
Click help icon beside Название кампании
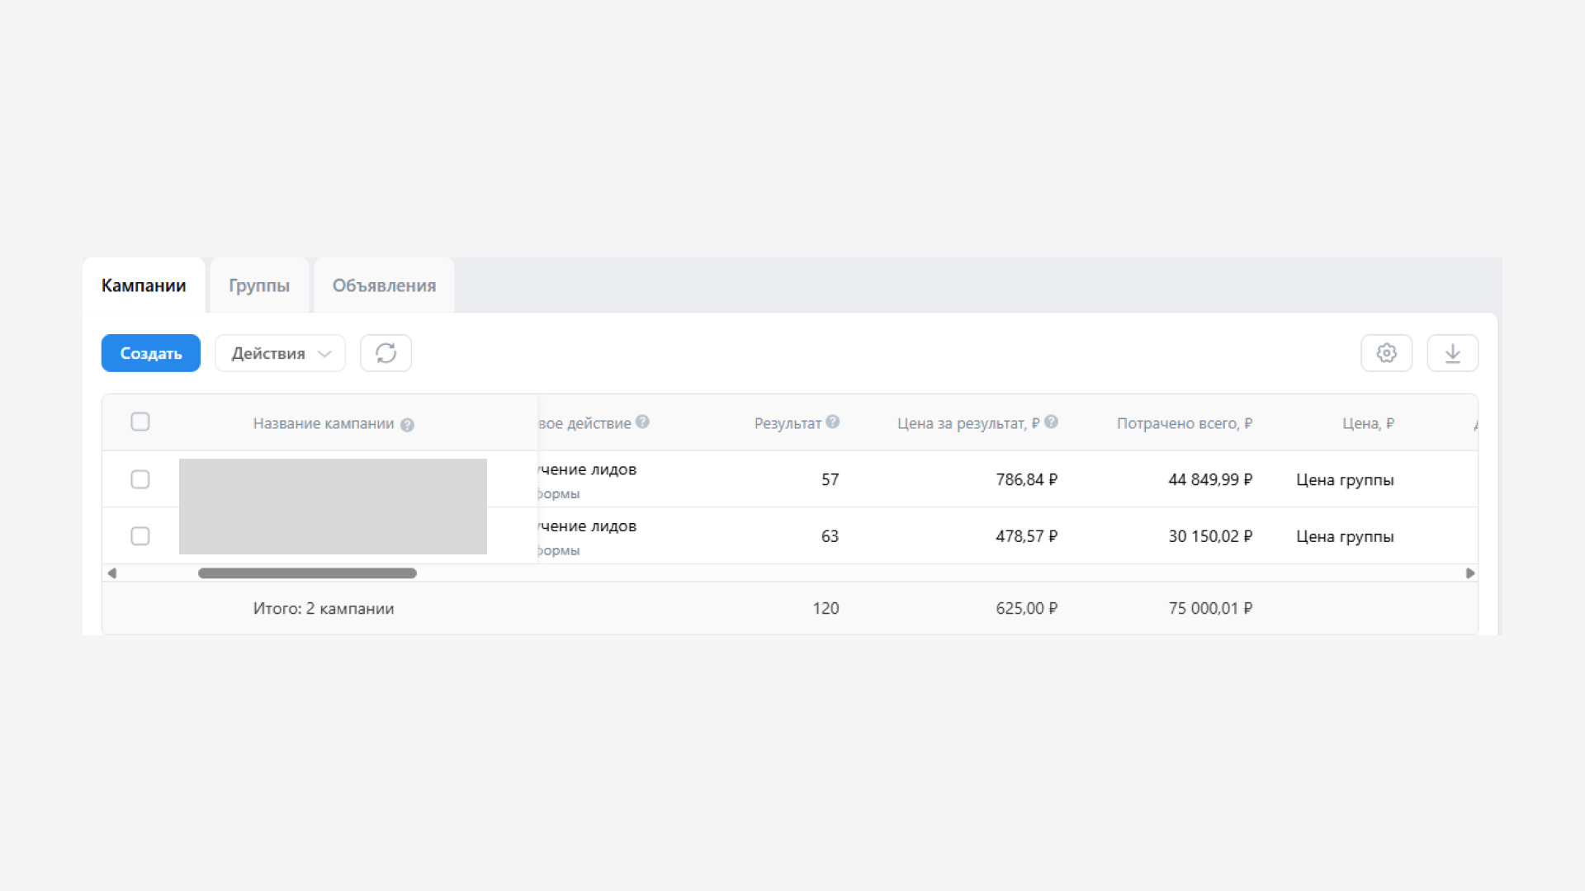pyautogui.click(x=407, y=425)
